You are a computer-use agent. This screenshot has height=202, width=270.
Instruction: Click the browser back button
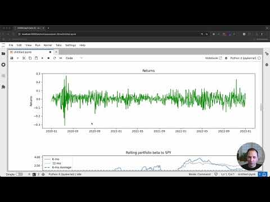click(3, 34)
